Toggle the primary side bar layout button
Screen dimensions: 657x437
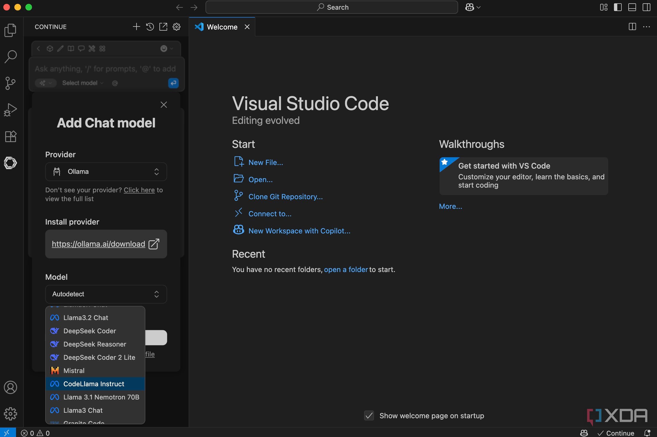618,7
